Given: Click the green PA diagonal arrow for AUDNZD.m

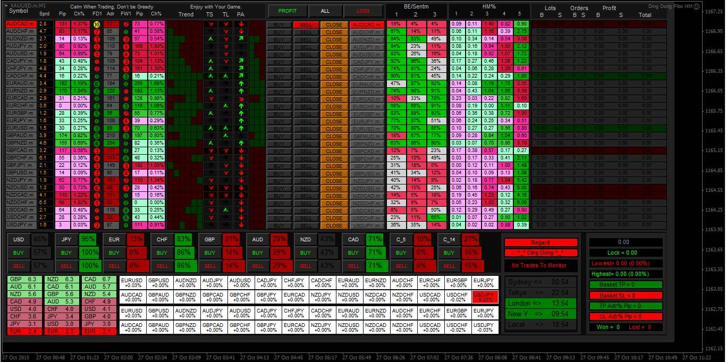Looking at the screenshot, I should pos(241,39).
